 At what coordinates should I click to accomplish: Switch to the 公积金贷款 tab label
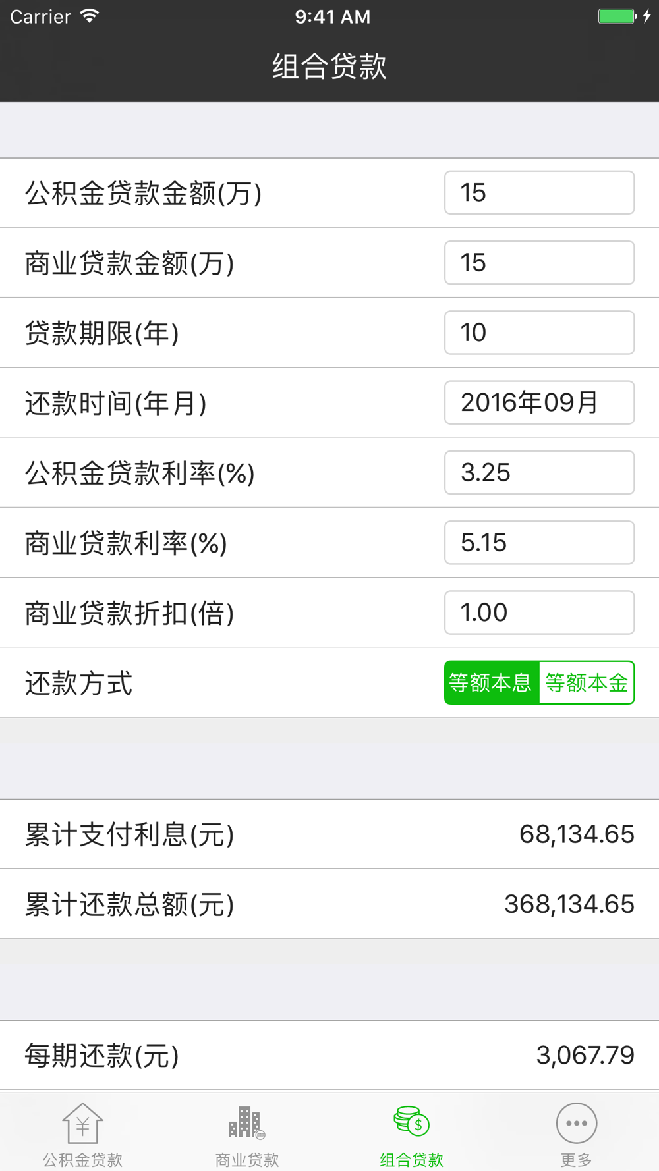pos(82,1159)
